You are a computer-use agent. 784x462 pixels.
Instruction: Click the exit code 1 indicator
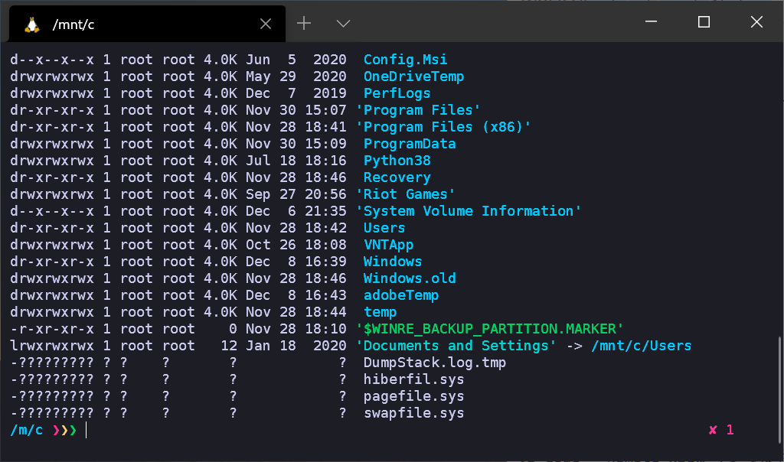(730, 430)
